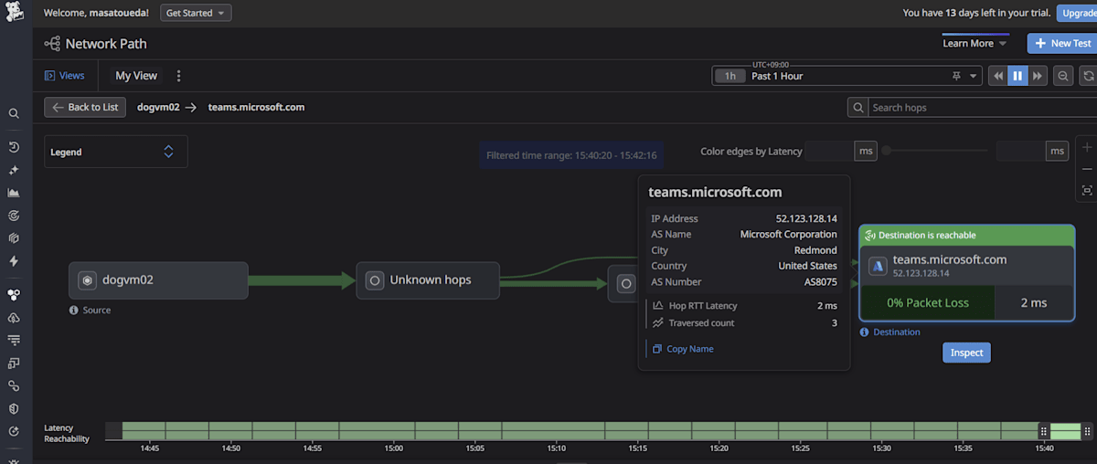Click the New Test button
The image size is (1097, 464).
tap(1062, 43)
